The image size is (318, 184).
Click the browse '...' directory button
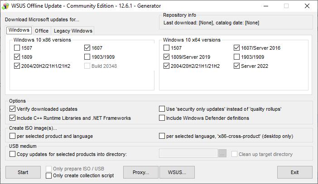(x=222, y=154)
